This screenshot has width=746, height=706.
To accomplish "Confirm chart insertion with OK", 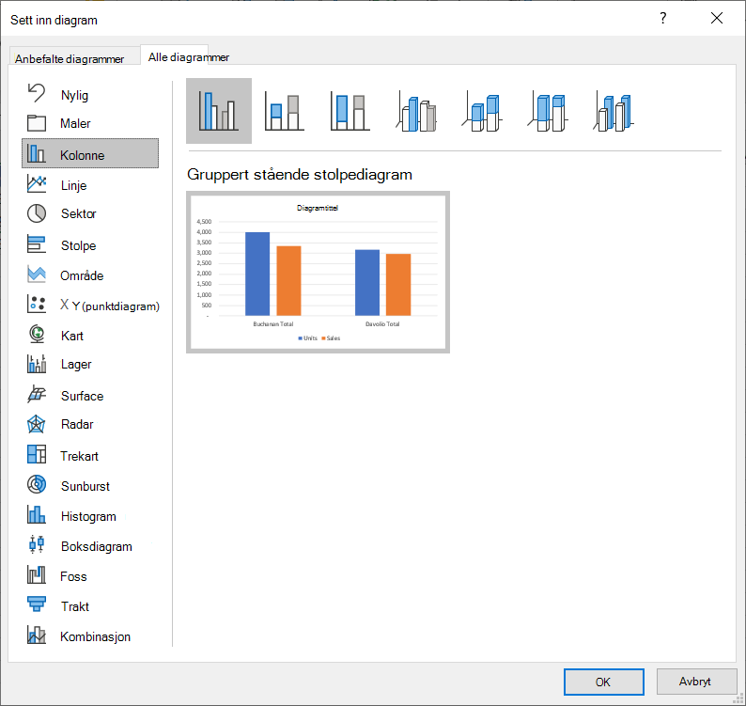I will click(604, 682).
